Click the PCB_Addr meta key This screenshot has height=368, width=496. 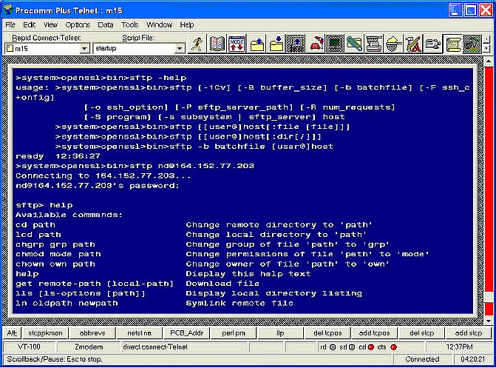tap(186, 333)
